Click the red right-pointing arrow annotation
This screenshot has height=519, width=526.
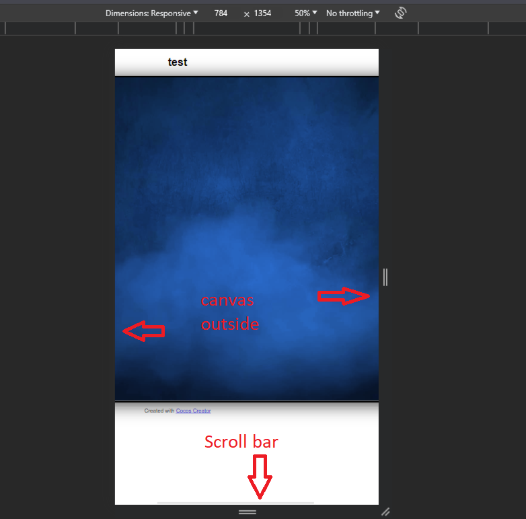coord(343,296)
